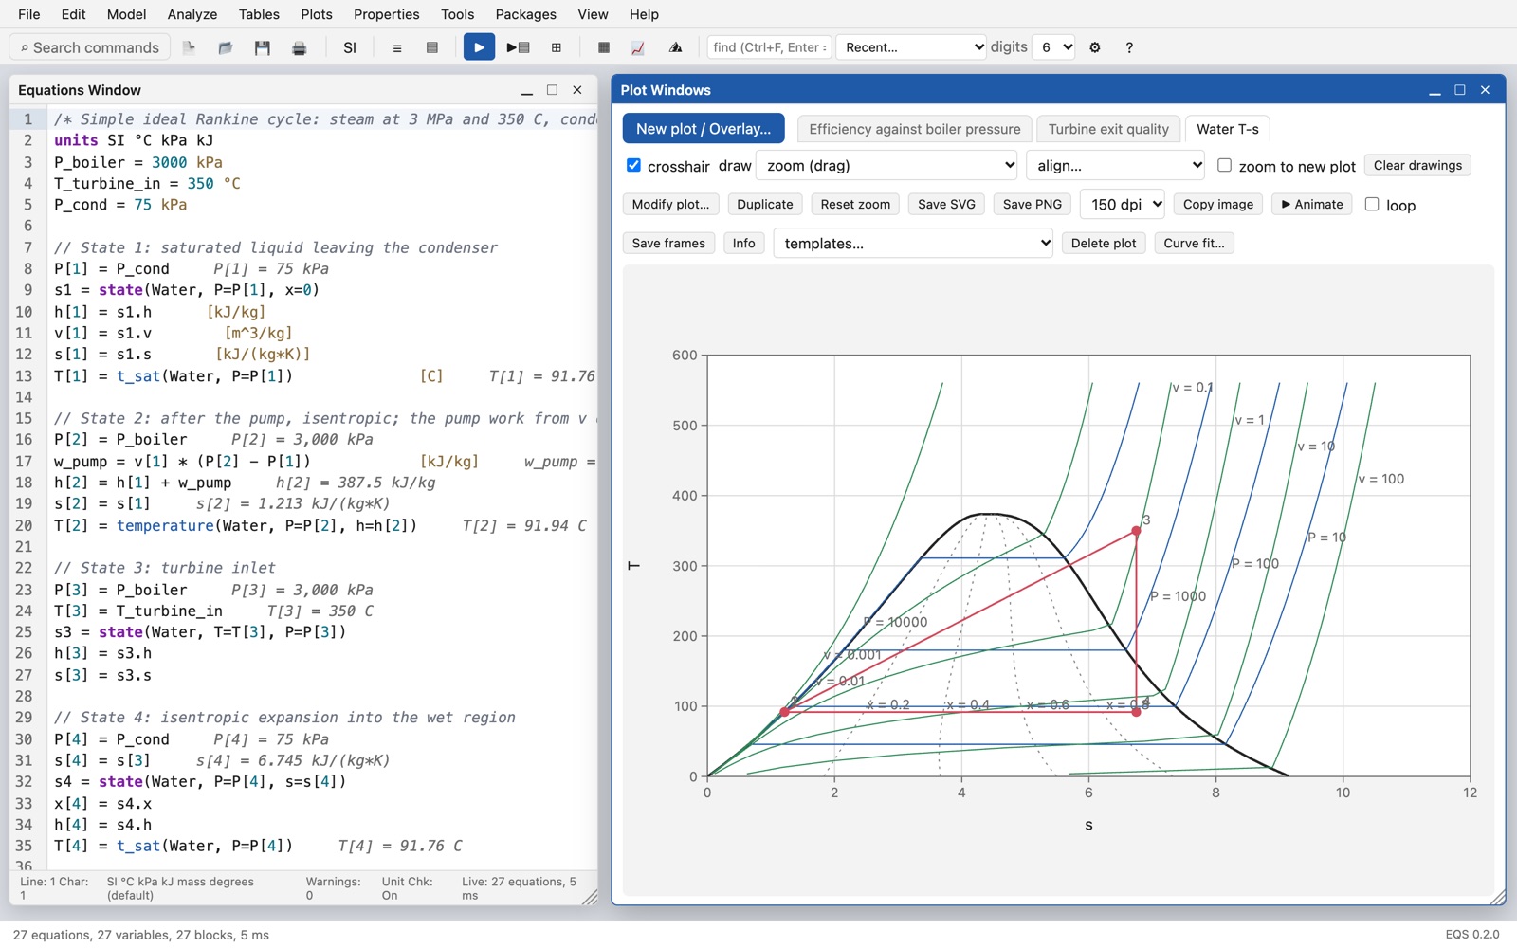
Task: Switch to the Turbine exit quality tab
Action: click(x=1108, y=129)
